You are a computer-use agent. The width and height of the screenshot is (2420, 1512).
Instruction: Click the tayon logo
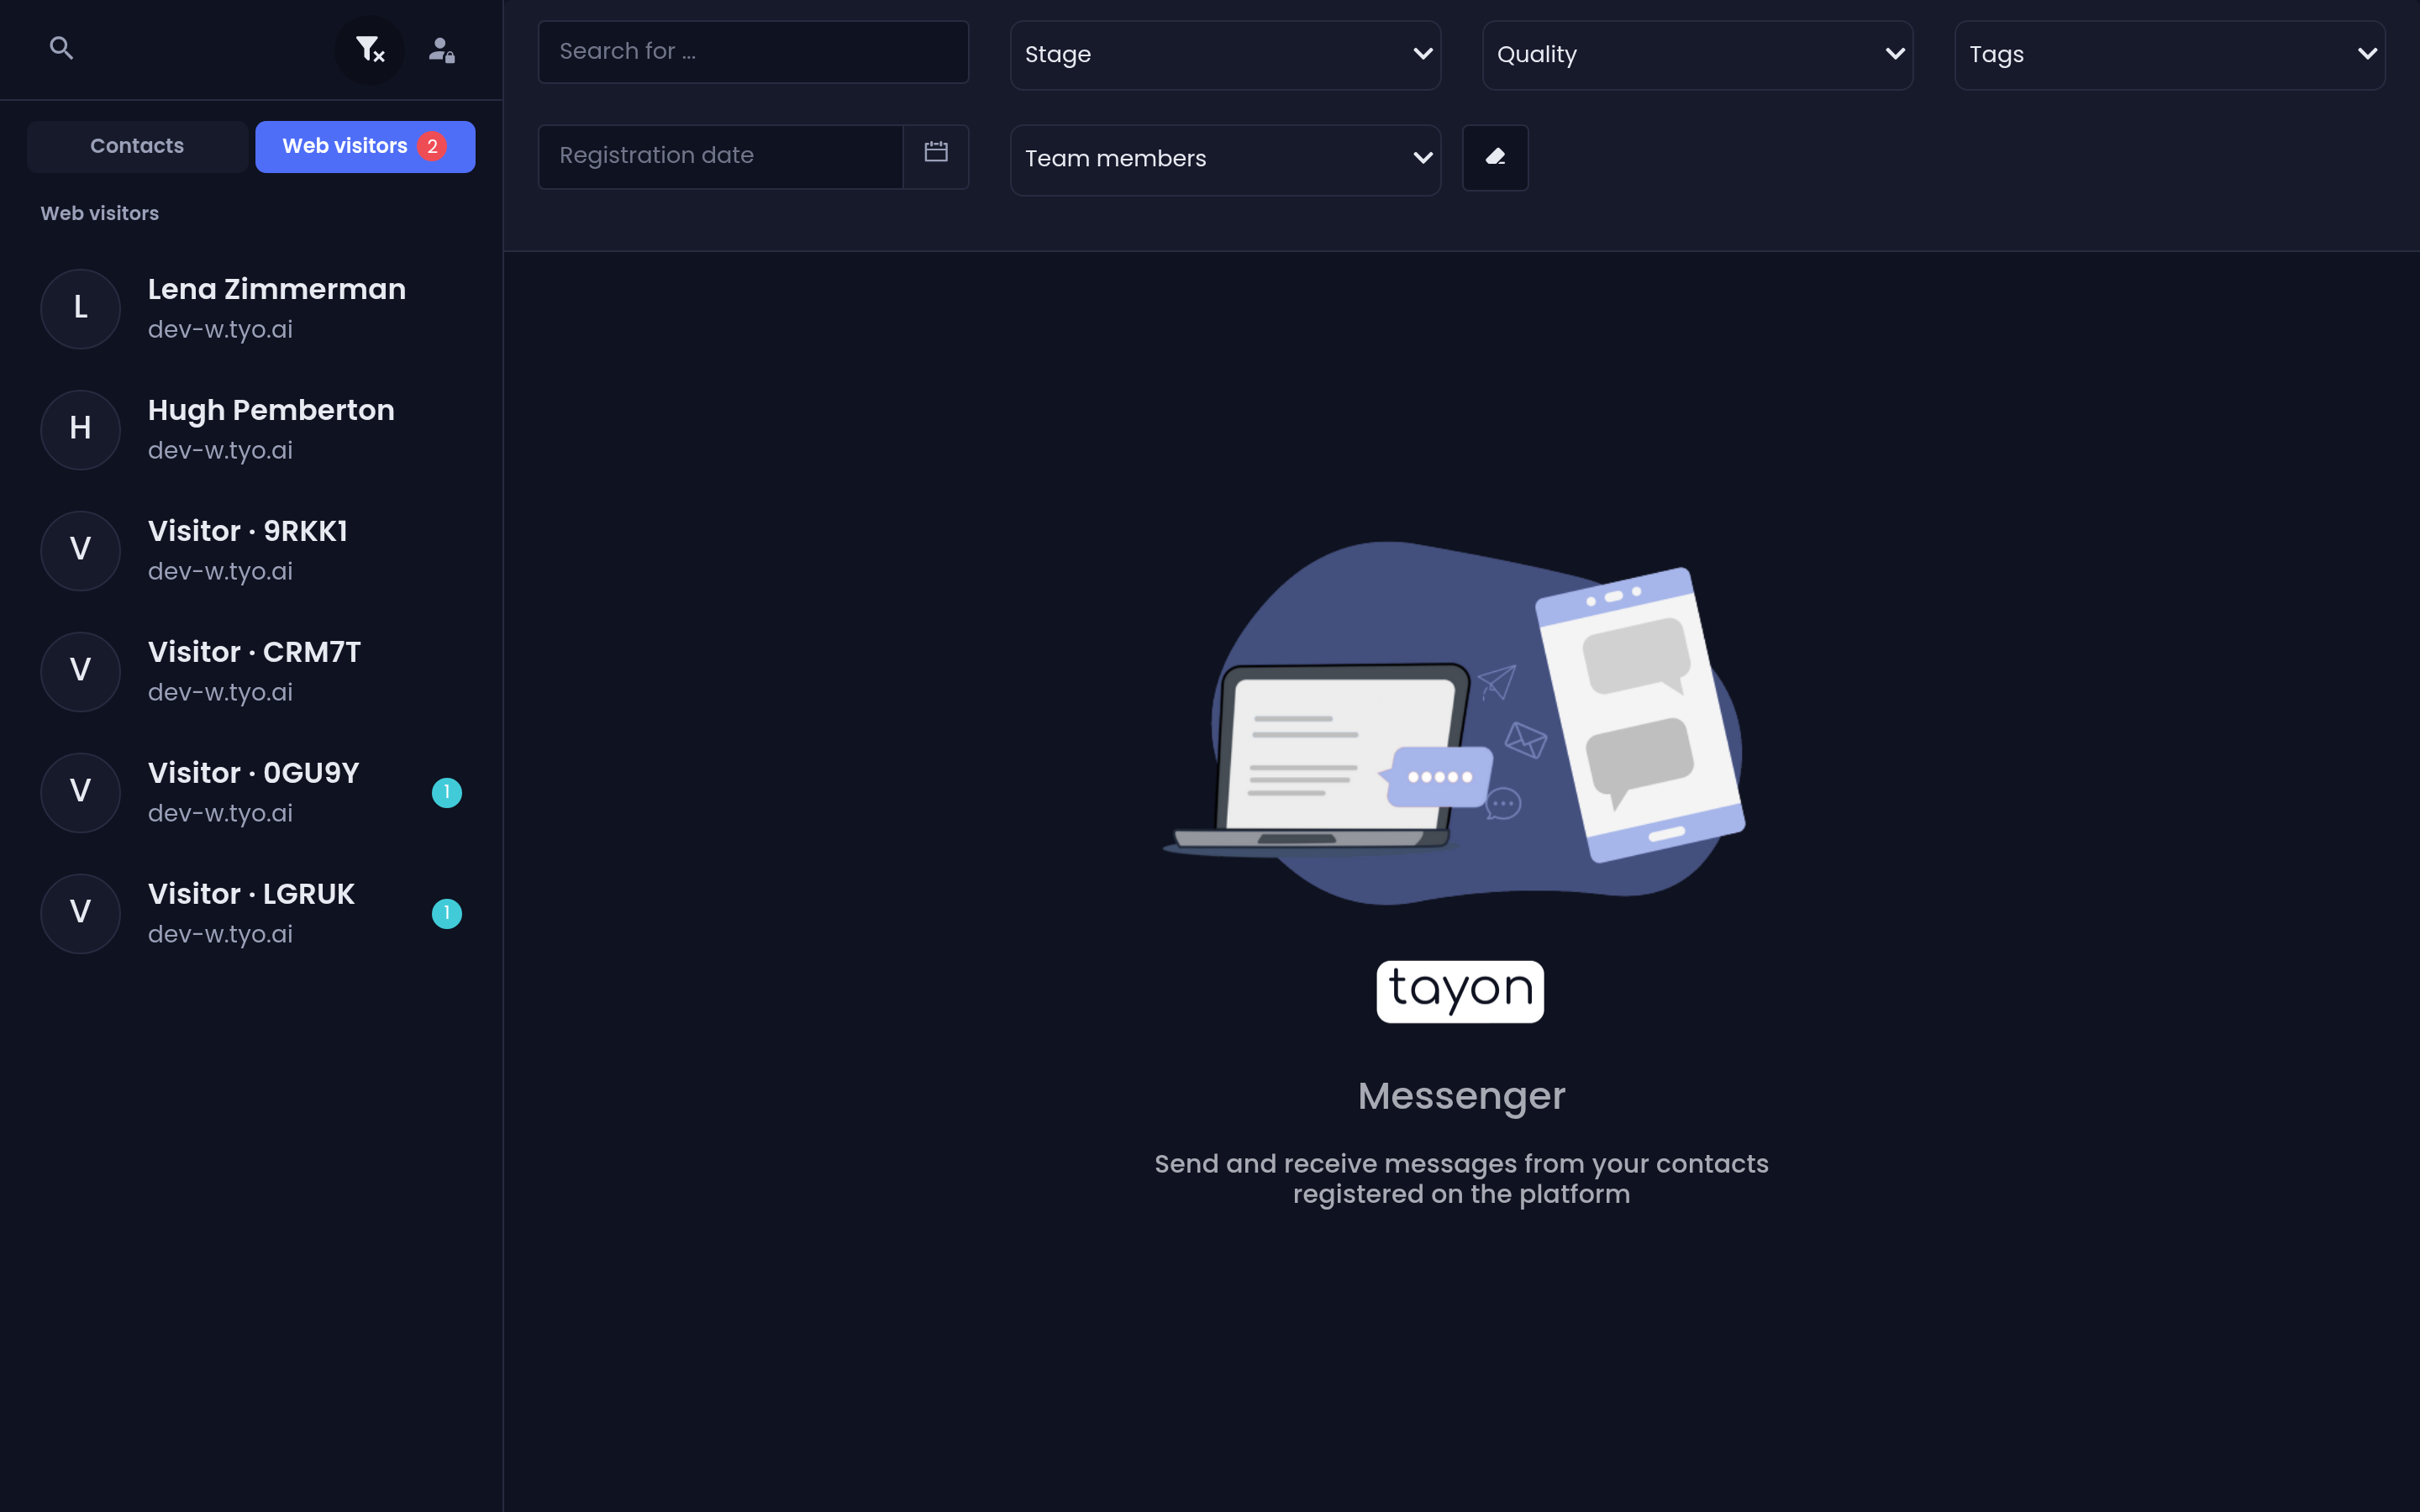pos(1460,991)
